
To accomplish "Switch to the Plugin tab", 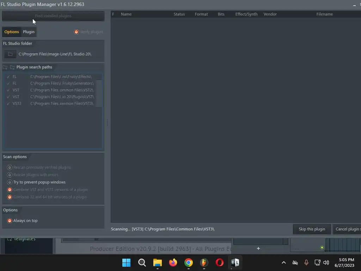I will click(29, 32).
